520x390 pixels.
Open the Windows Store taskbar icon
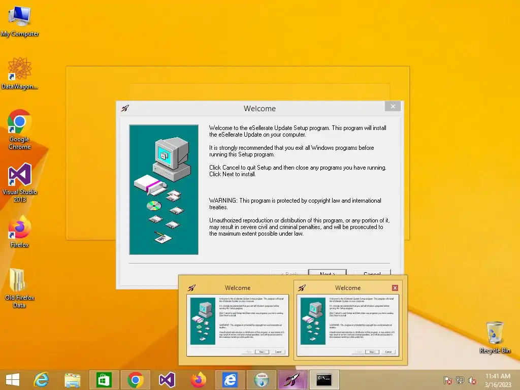(x=104, y=380)
